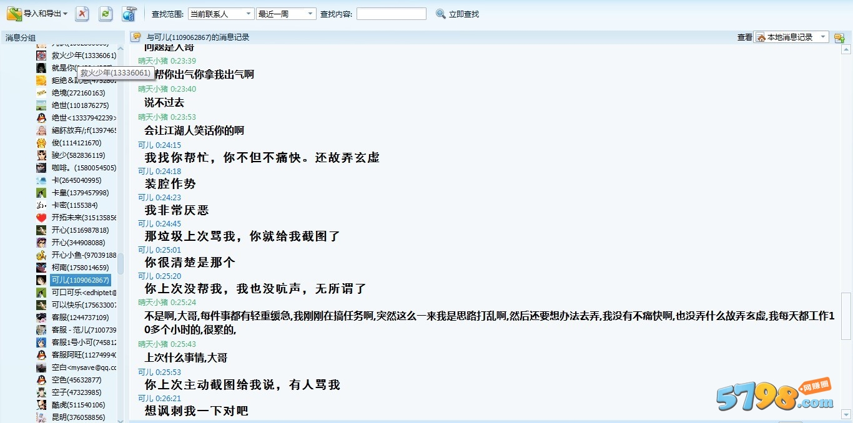Click the message pane scrollbar down arrow

846,414
